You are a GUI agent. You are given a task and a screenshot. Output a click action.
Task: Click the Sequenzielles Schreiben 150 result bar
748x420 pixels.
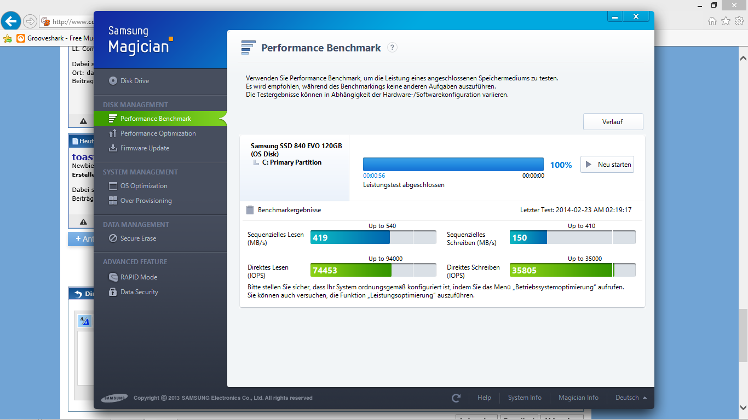(x=572, y=237)
